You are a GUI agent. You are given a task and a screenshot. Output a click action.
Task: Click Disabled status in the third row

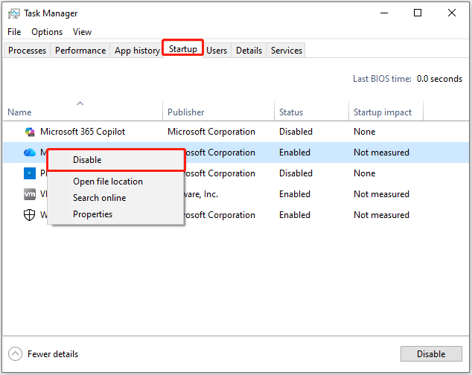(296, 173)
